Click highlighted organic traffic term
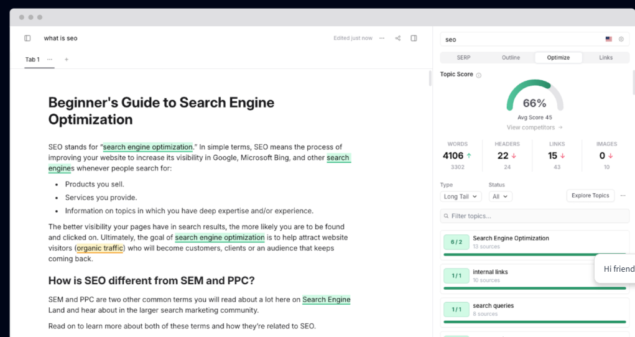 100,248
